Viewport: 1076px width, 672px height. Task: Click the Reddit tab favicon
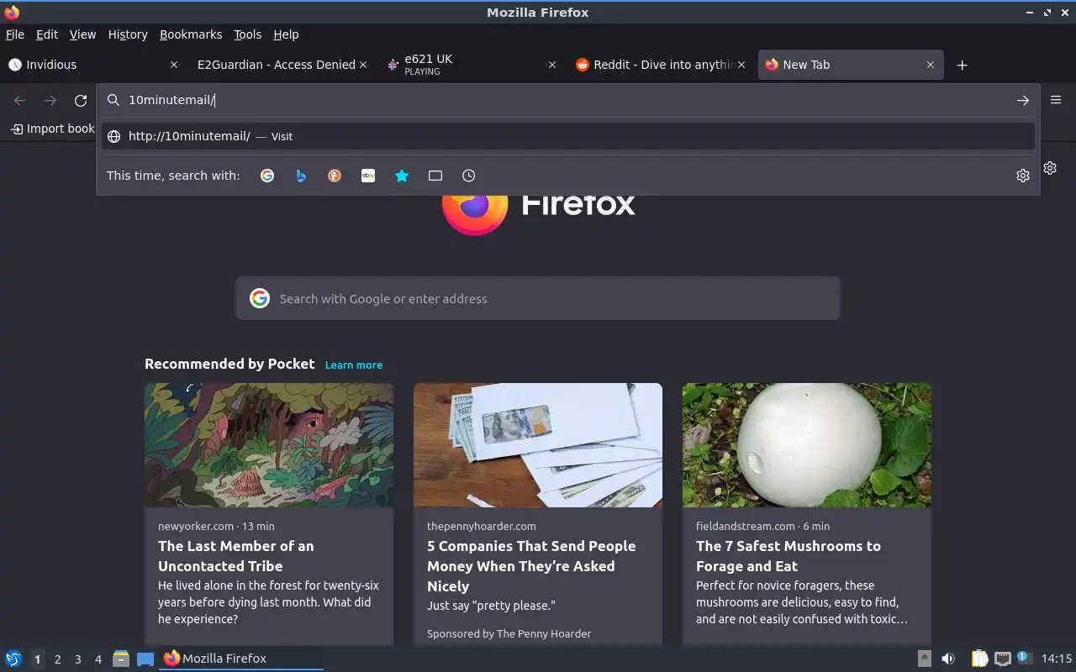coord(582,65)
